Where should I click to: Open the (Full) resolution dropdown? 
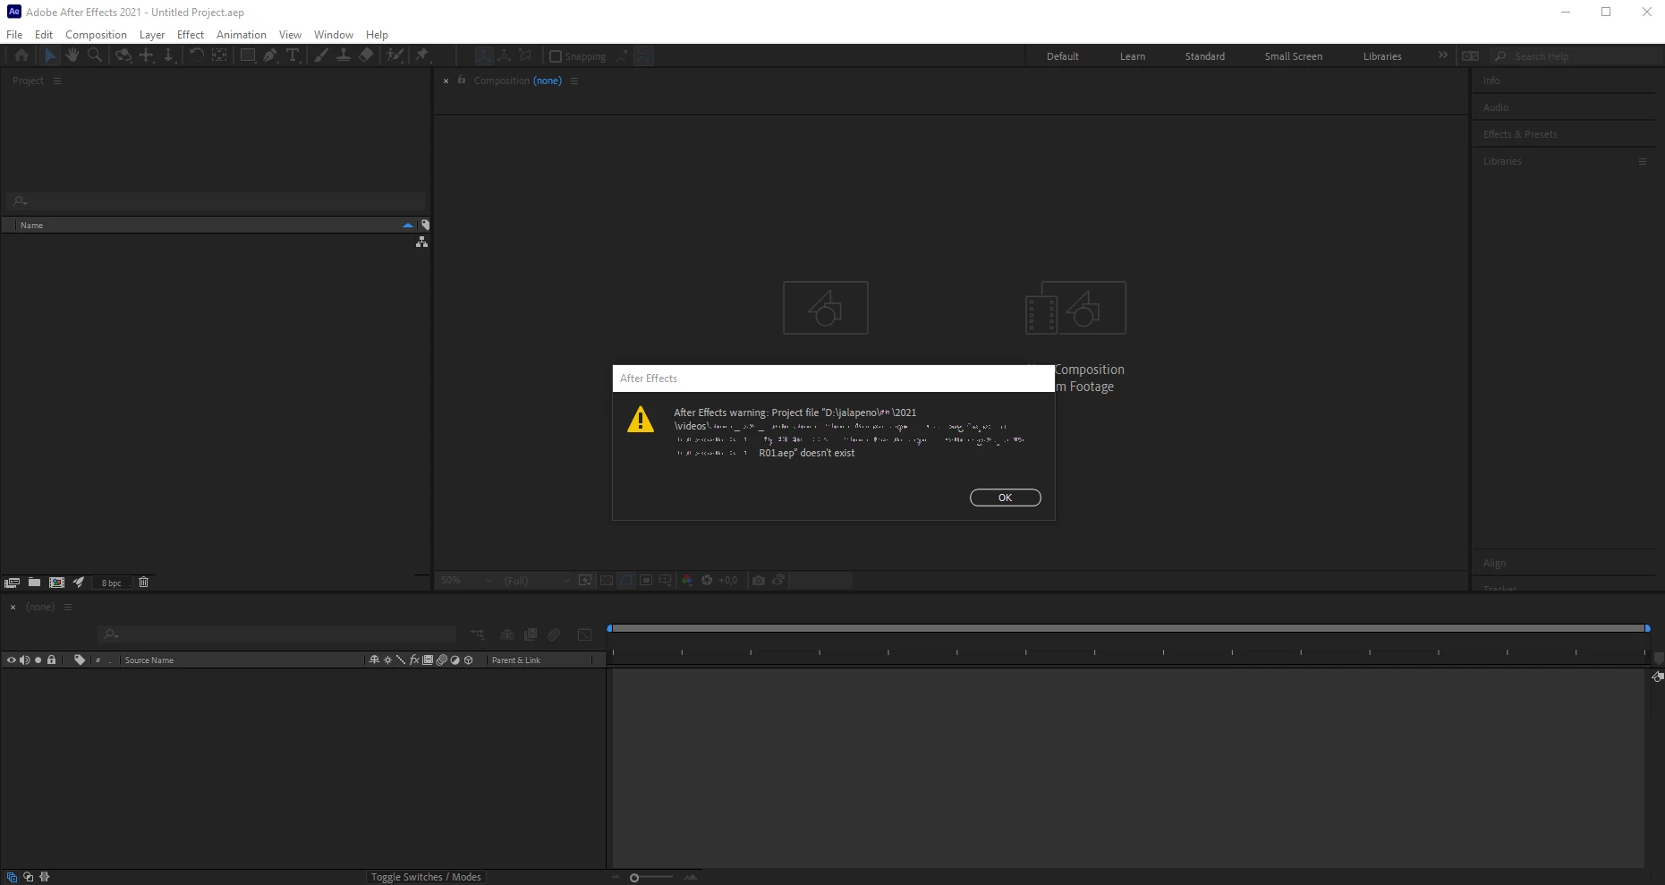[x=536, y=581]
